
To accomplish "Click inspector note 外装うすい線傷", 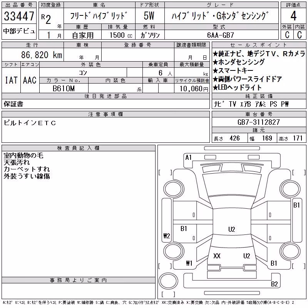I will [x=27, y=176].
